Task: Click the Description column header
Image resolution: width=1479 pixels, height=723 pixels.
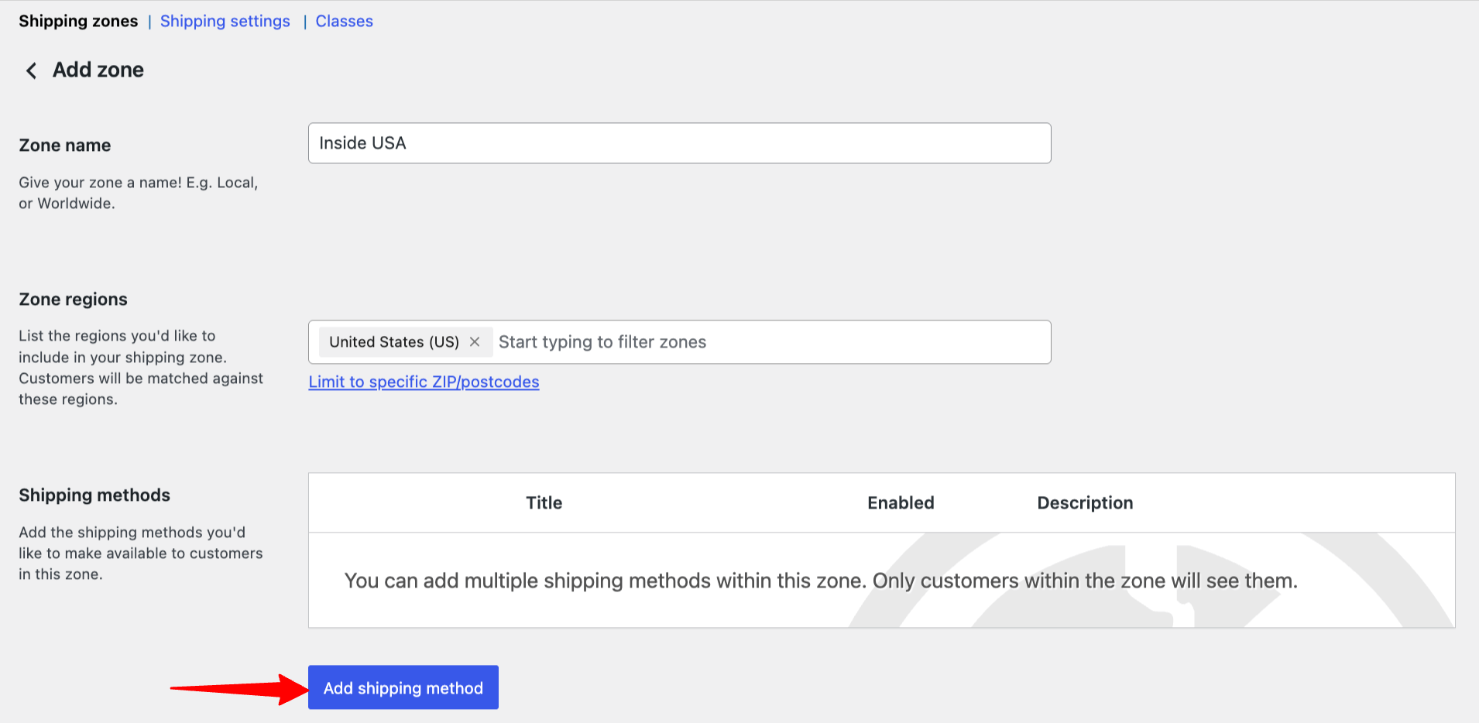Action: coord(1084,503)
